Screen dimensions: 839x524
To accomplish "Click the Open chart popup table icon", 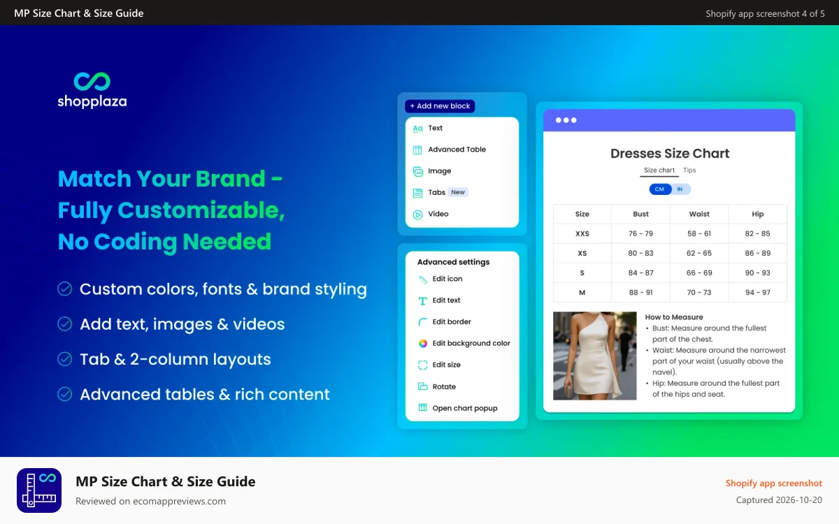I will pyautogui.click(x=422, y=408).
